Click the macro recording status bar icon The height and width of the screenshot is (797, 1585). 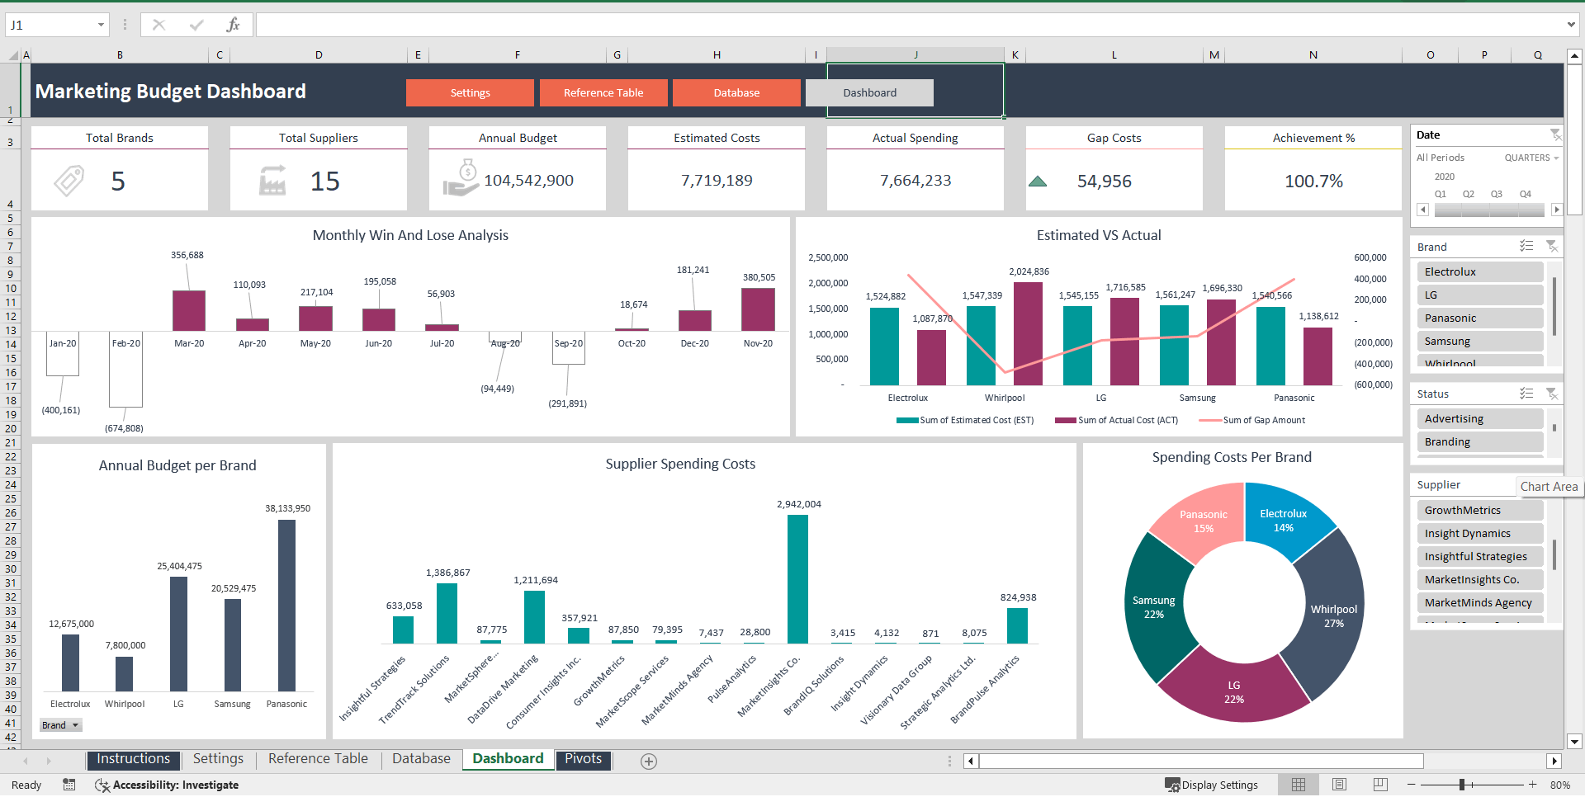[x=69, y=785]
